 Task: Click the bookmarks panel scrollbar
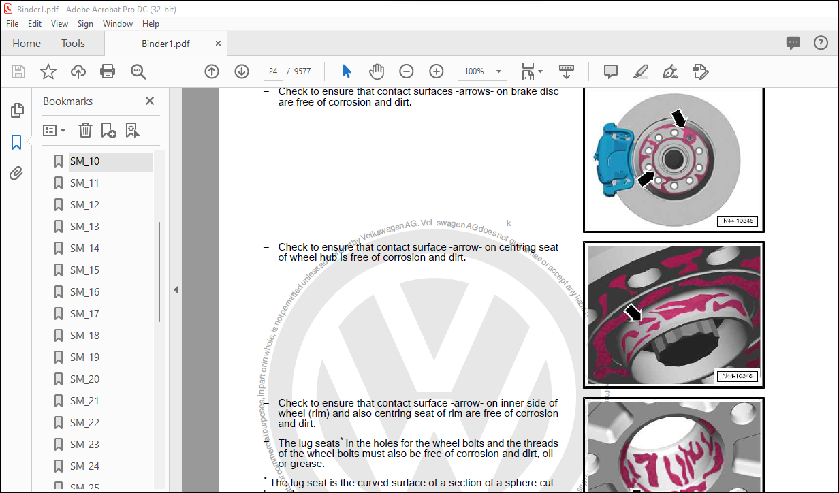[159, 271]
